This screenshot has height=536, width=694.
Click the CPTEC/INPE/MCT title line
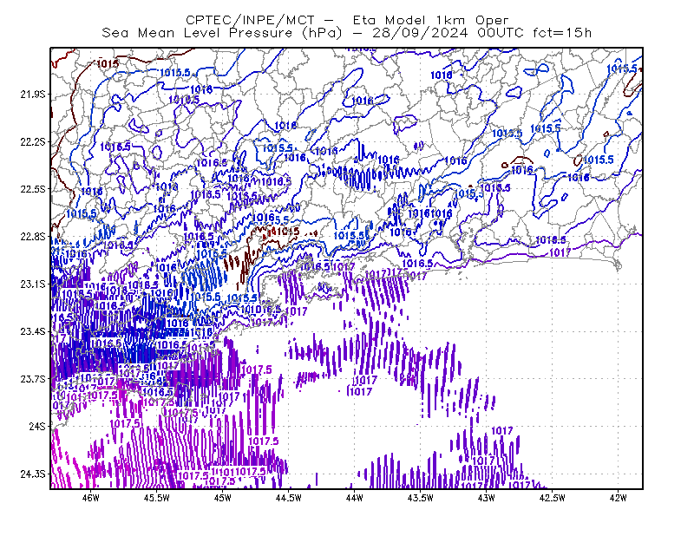pos(347,20)
